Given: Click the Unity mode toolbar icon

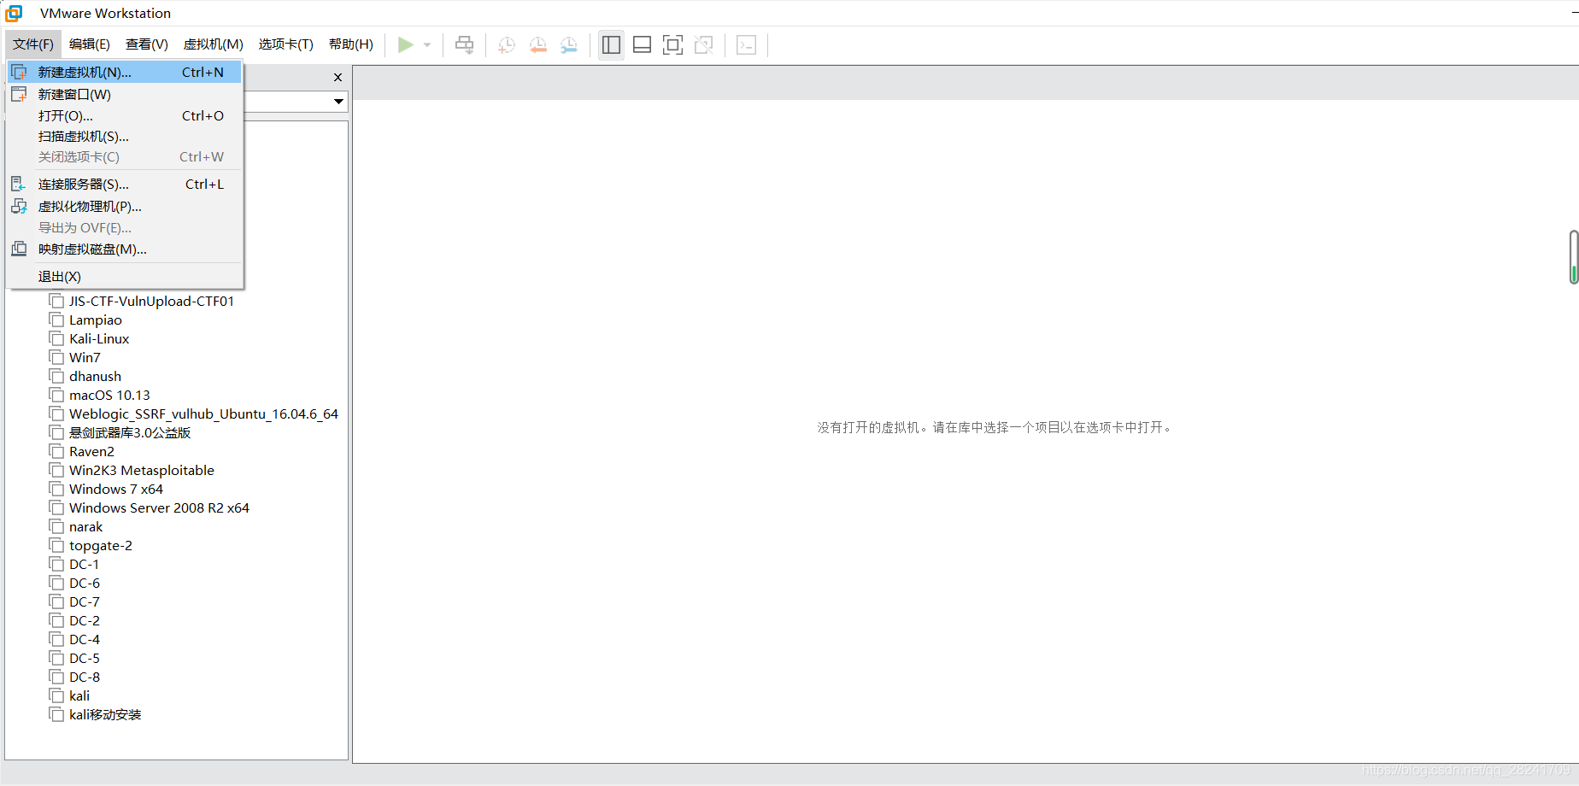Looking at the screenshot, I should tap(704, 45).
